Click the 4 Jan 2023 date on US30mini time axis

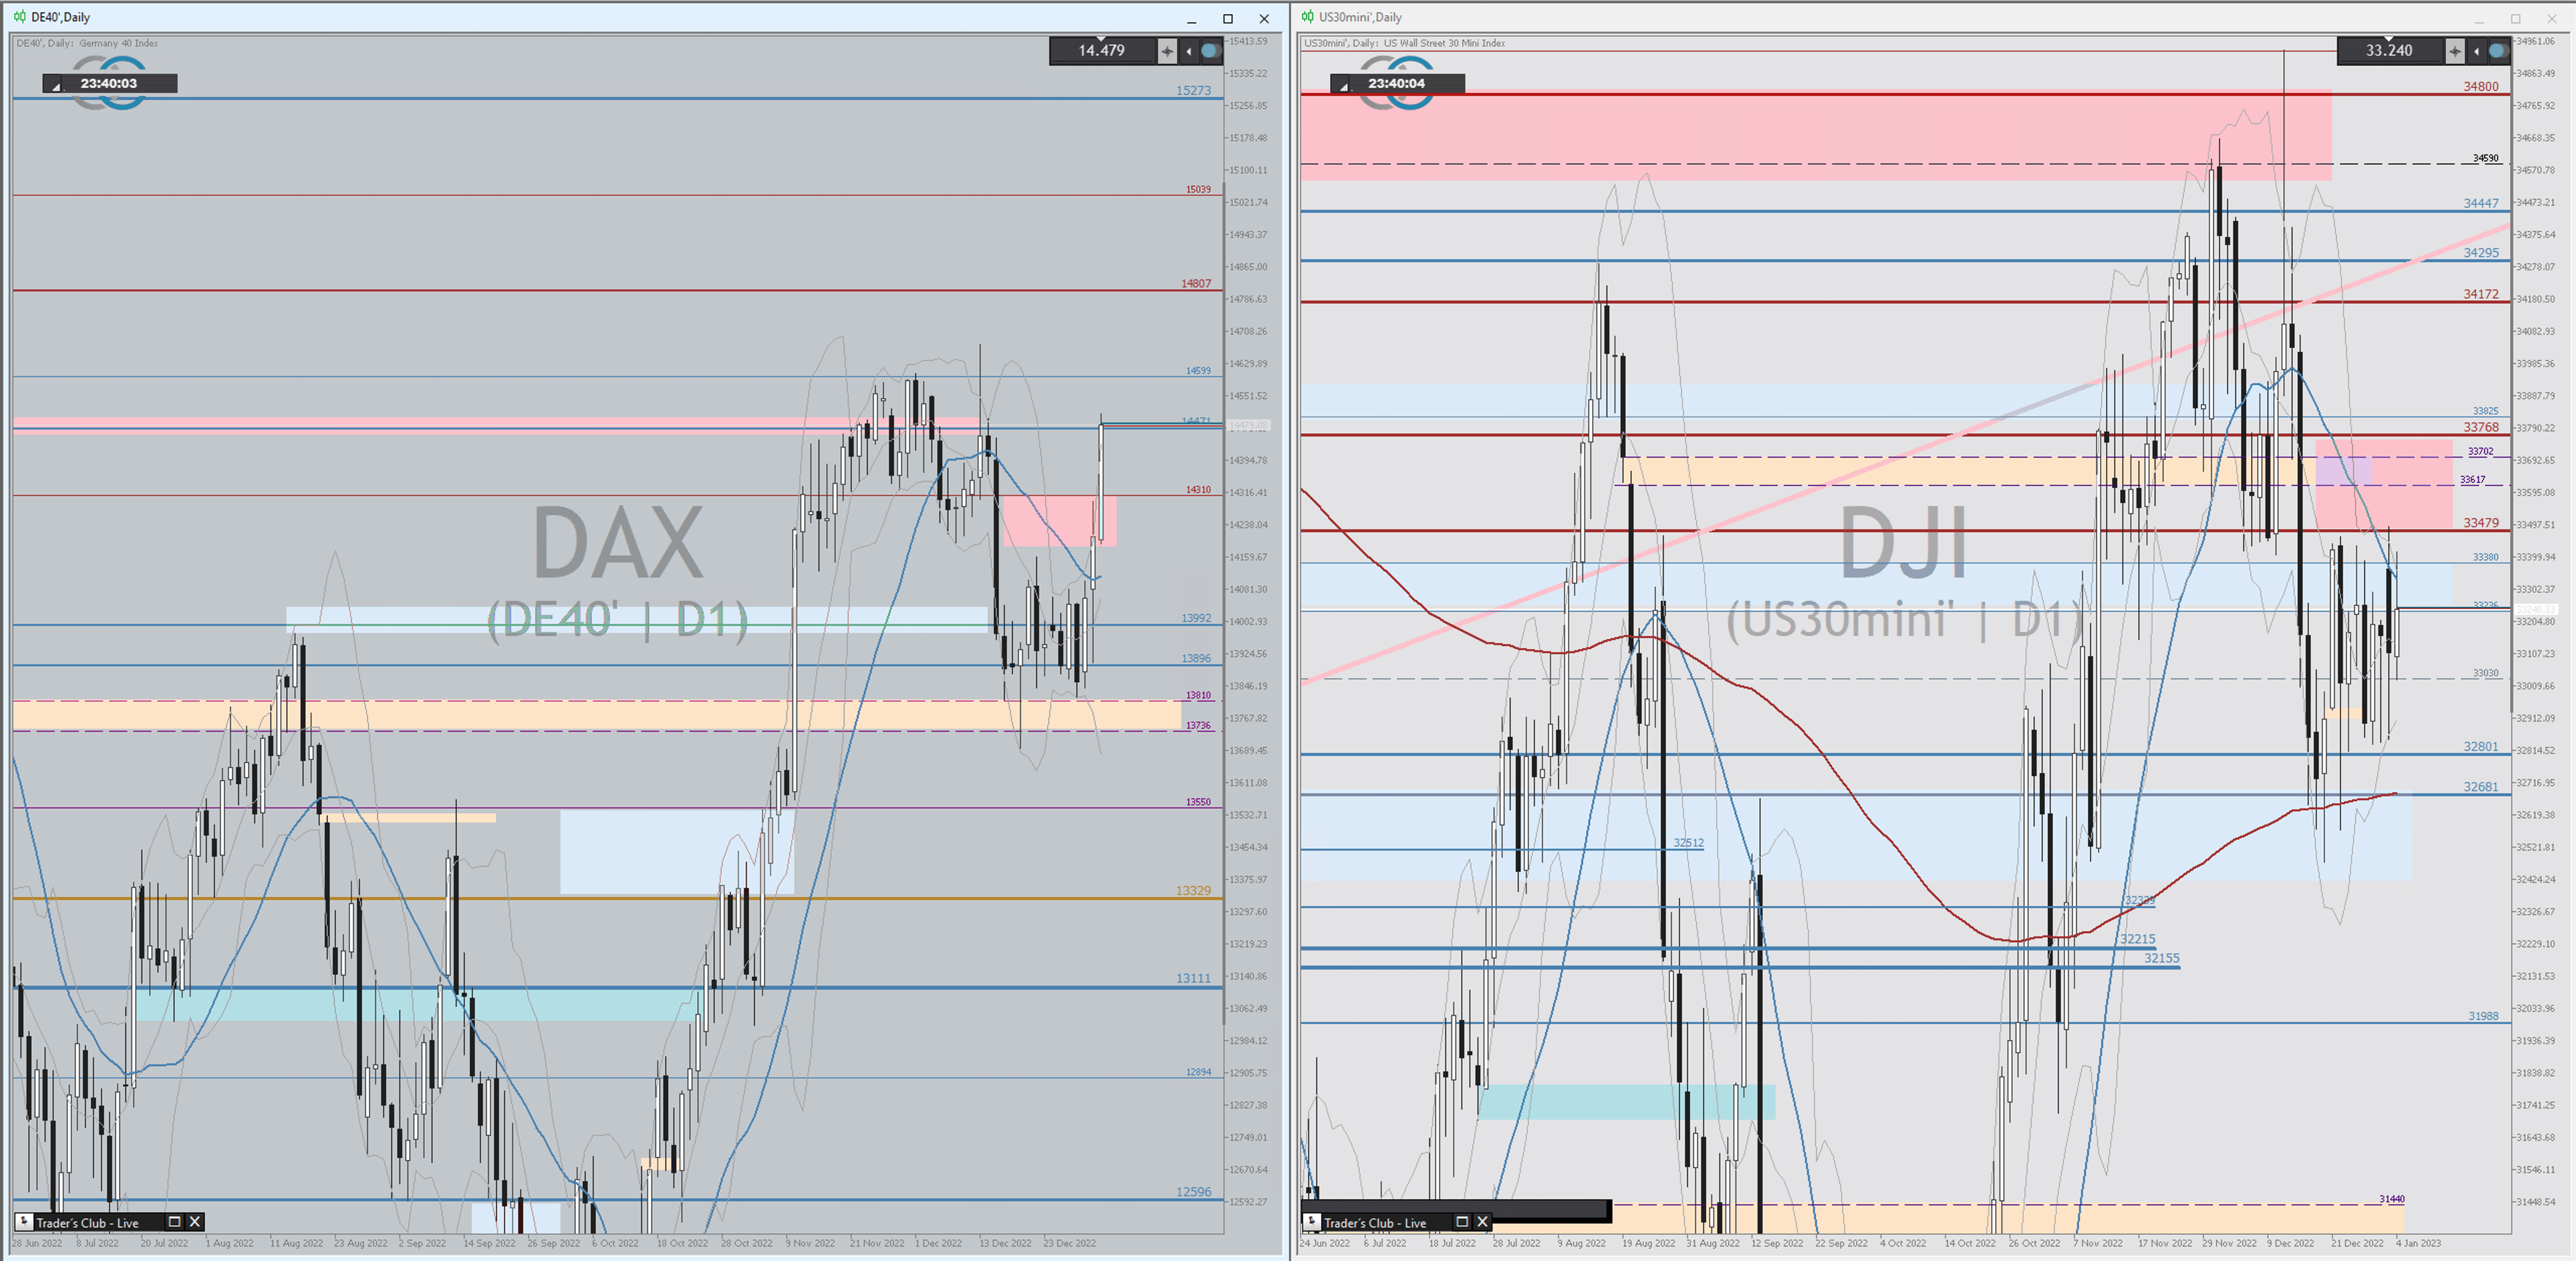(2418, 1243)
